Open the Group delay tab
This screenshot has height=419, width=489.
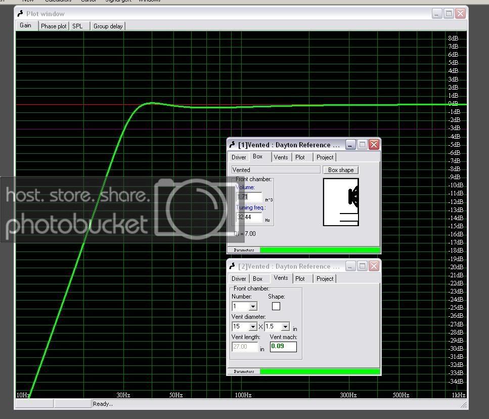[108, 26]
